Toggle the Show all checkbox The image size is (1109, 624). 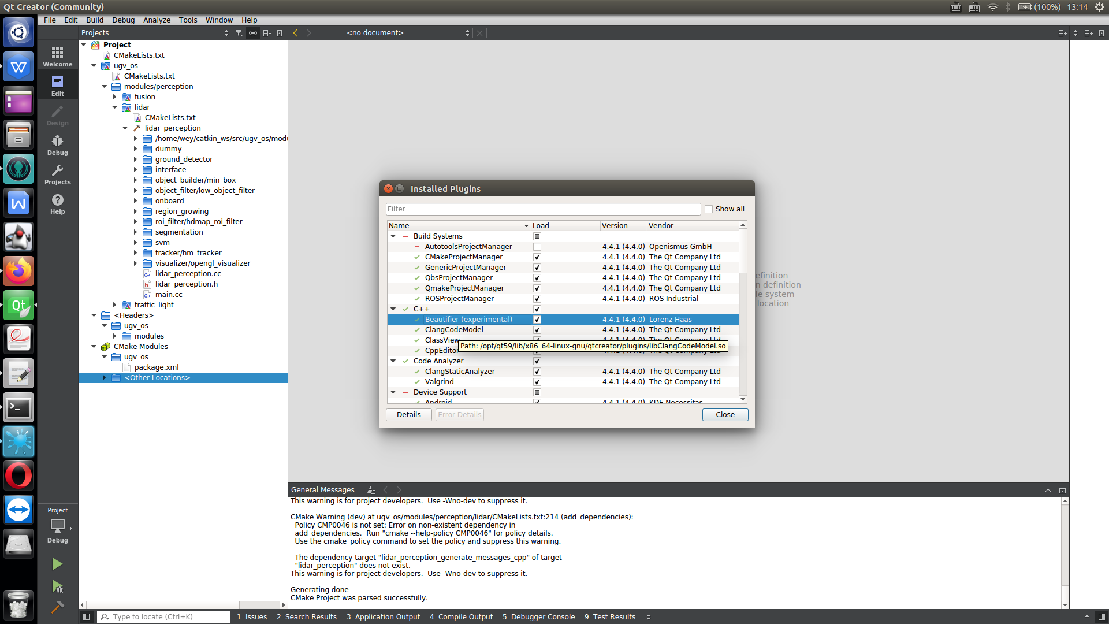click(709, 209)
